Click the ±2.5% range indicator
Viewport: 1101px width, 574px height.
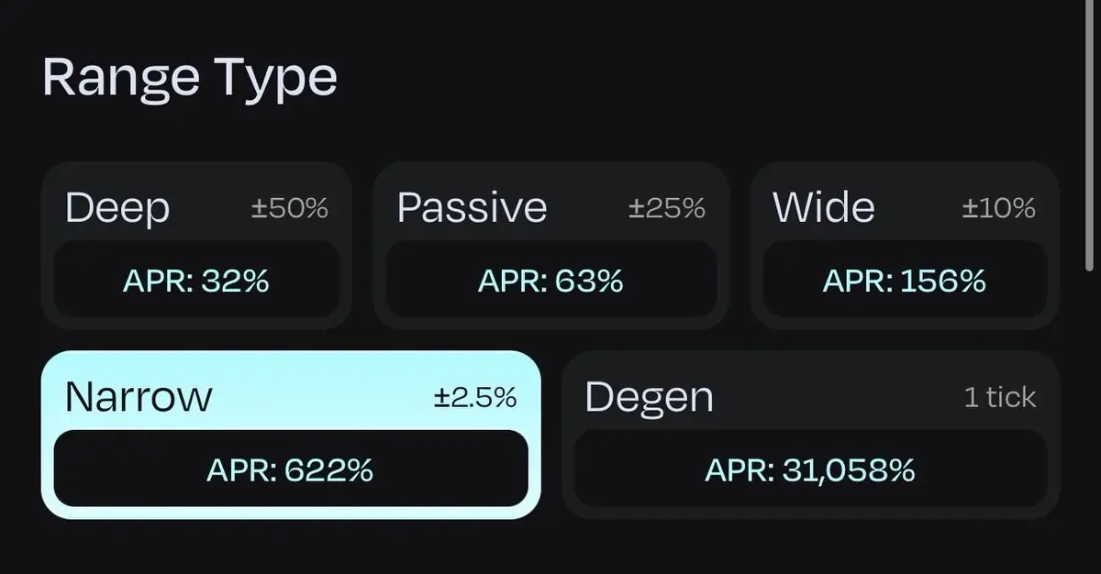[x=475, y=398]
